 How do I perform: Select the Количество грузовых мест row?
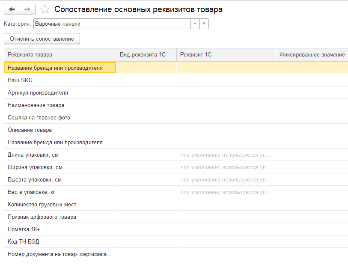[176, 204]
